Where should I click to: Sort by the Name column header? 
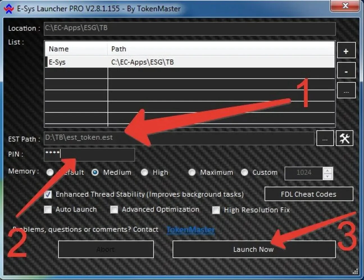tap(76, 49)
